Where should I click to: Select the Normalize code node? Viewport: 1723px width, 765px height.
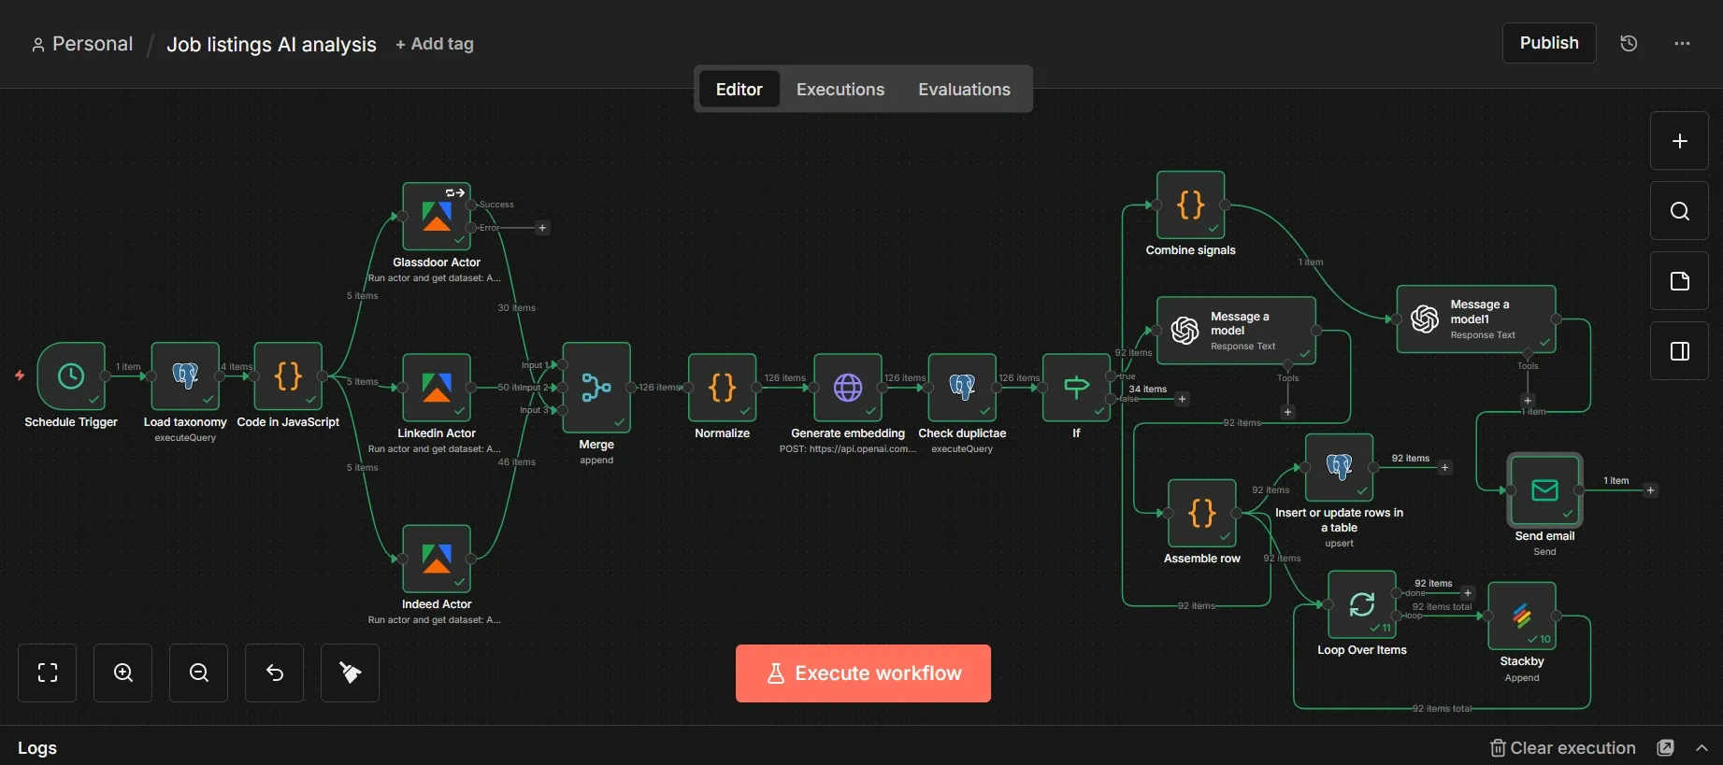pos(723,387)
